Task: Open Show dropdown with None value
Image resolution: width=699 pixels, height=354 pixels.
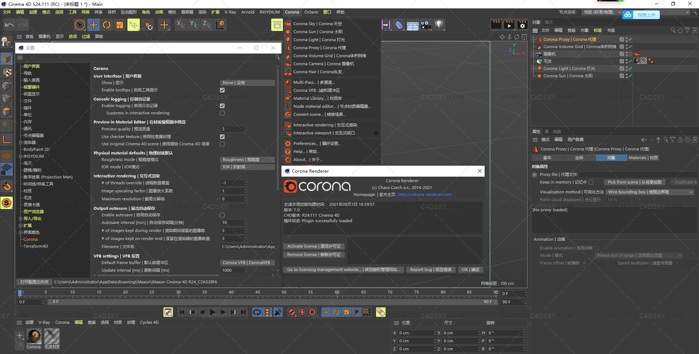Action: point(248,83)
